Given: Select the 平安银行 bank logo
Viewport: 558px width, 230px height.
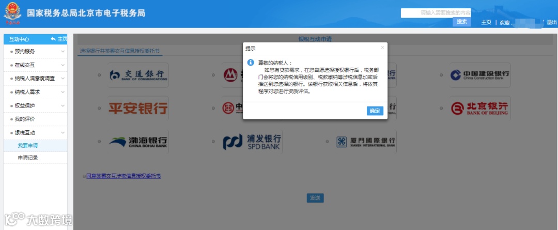Looking at the screenshot, I should click(138, 108).
